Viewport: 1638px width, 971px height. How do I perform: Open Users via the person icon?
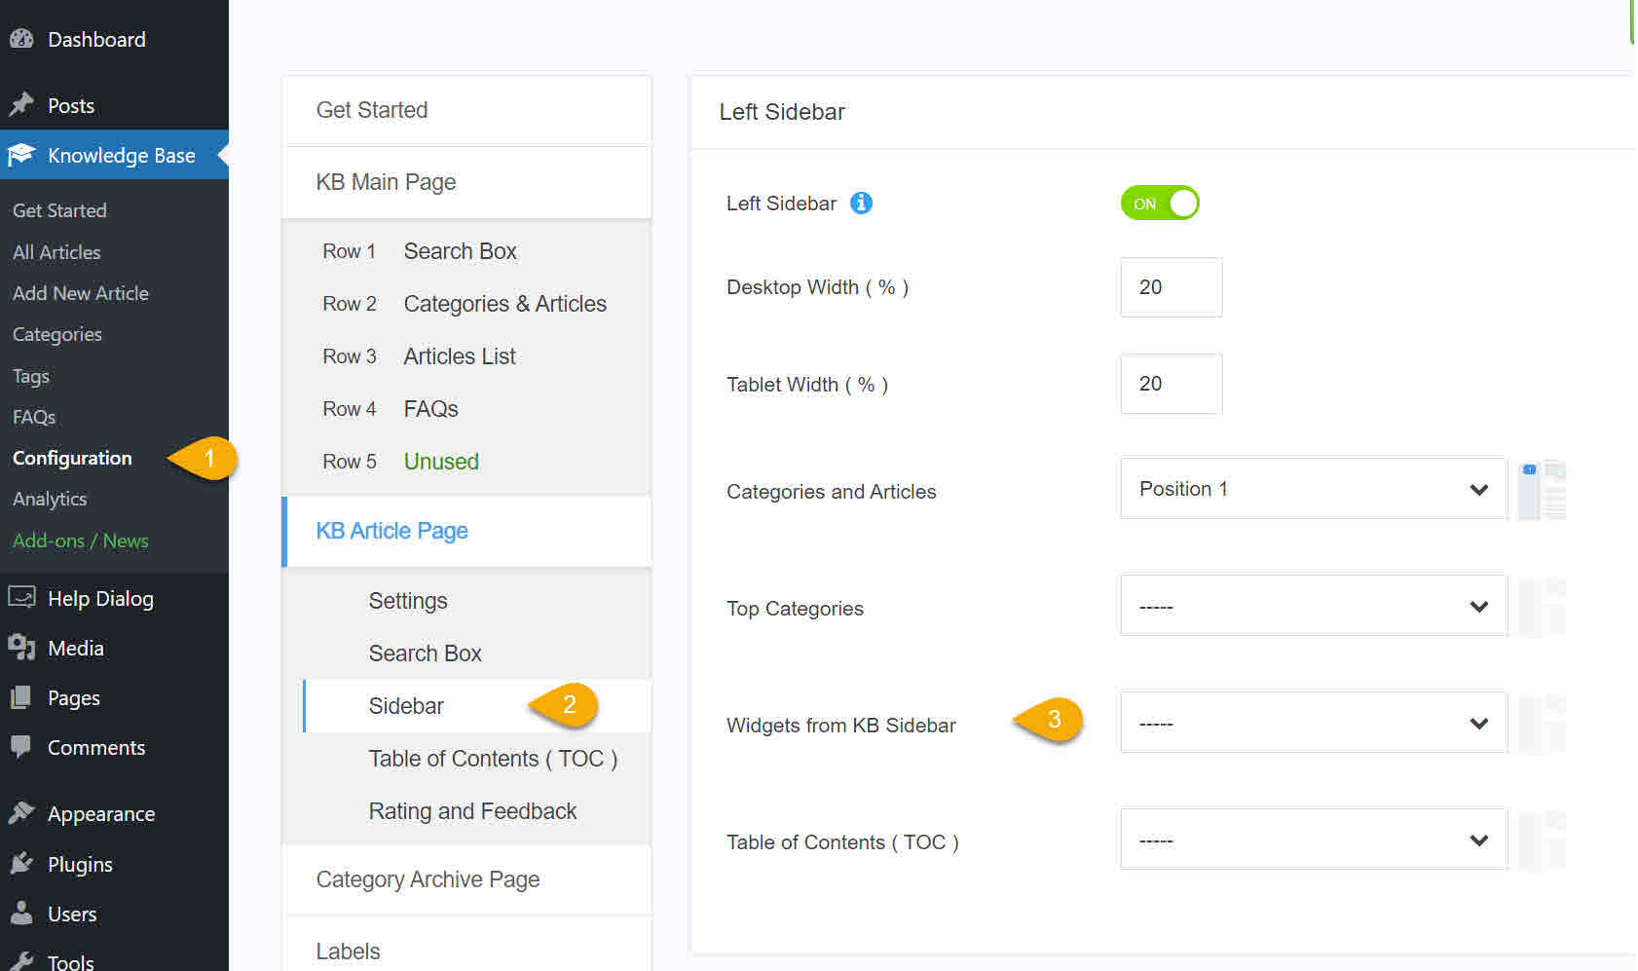tap(21, 914)
